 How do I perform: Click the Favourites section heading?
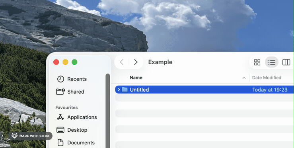pos(66,108)
